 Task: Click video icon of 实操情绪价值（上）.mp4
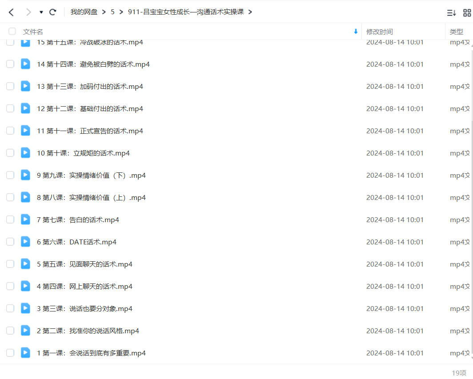[x=25, y=197]
